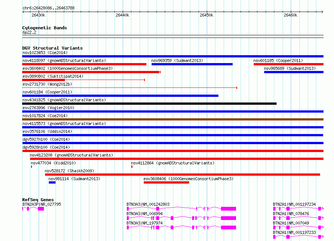Click the ruler's left arrow end
Screen dimensions: 334x241
click(x=23, y=12)
